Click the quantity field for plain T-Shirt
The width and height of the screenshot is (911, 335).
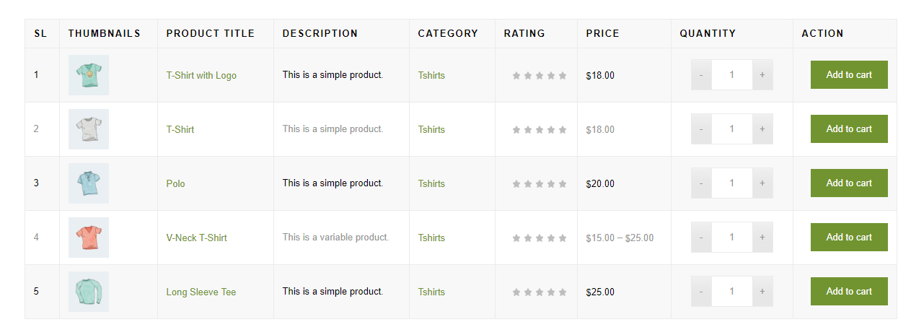(731, 129)
